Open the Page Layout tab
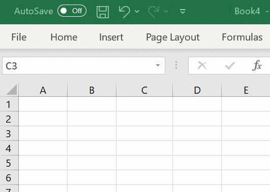The height and width of the screenshot is (192, 270). 173,37
